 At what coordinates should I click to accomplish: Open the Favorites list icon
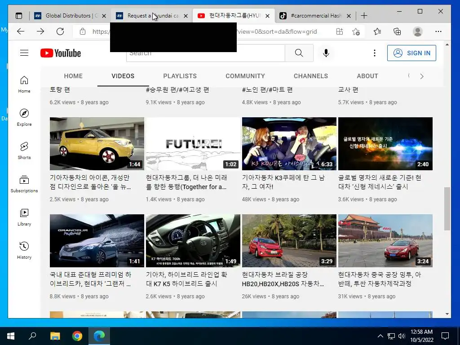tap(377, 31)
